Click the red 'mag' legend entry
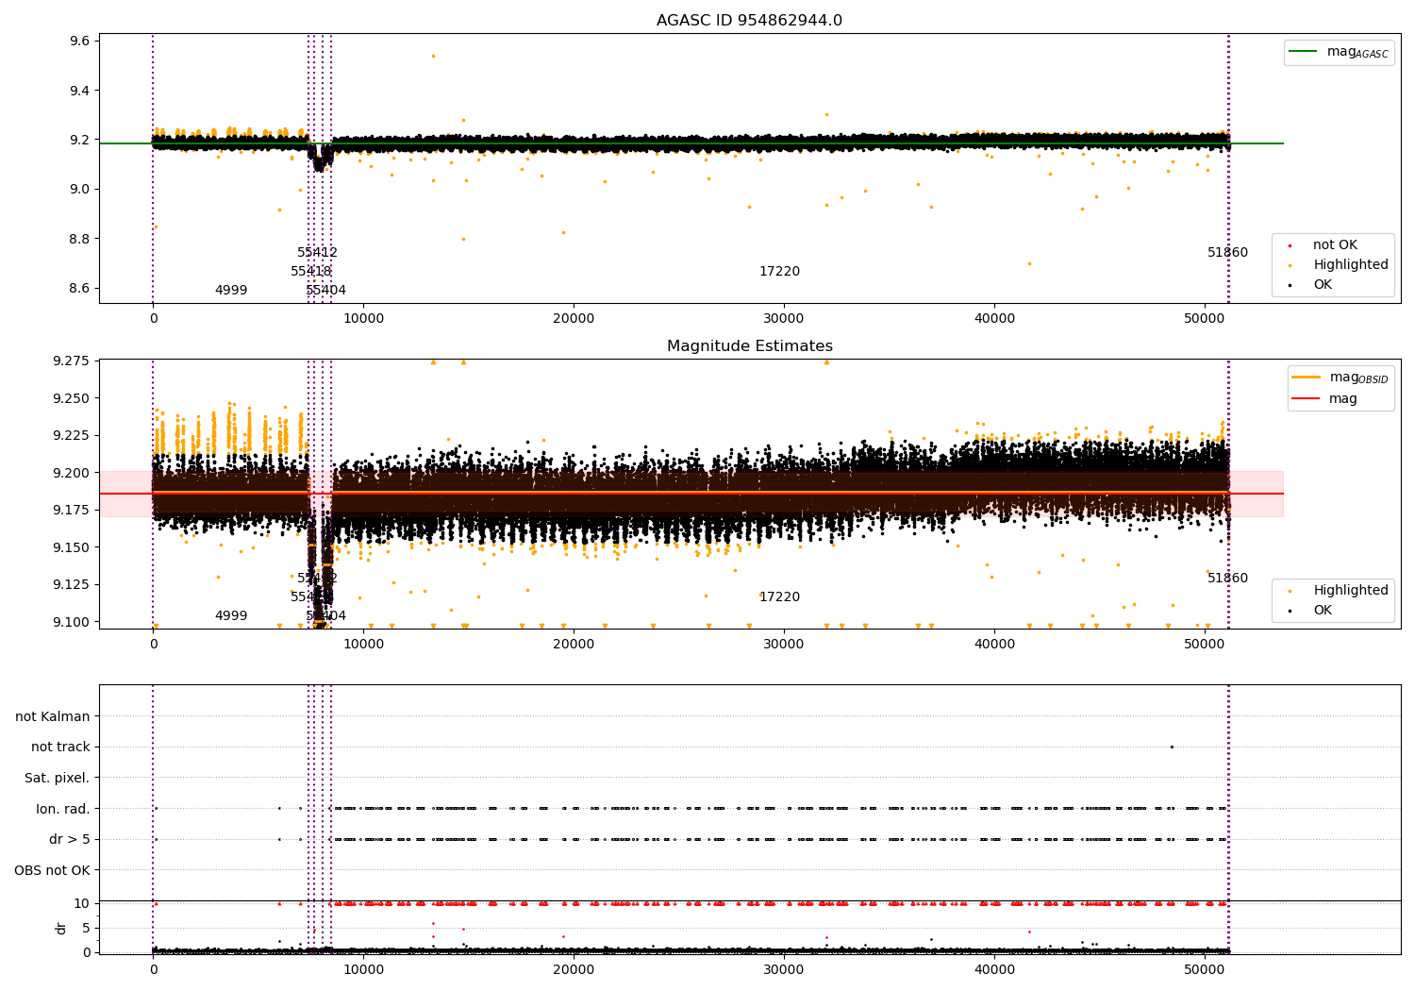The height and width of the screenshot is (991, 1415). click(x=1324, y=399)
